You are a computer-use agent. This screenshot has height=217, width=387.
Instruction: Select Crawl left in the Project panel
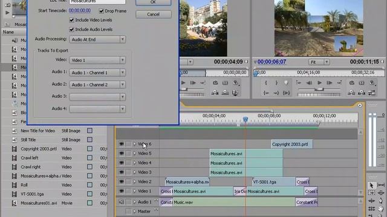[x=30, y=158]
